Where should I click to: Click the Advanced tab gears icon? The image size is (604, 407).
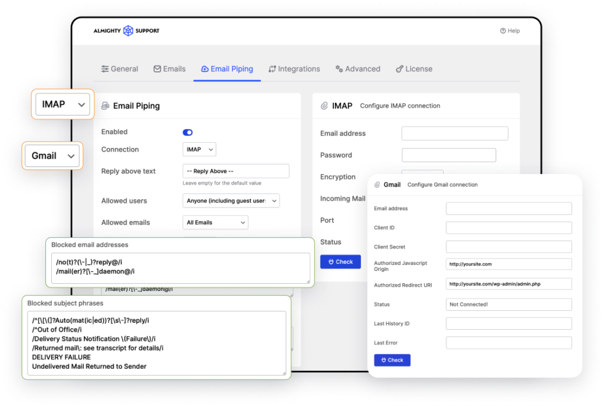pyautogui.click(x=339, y=69)
